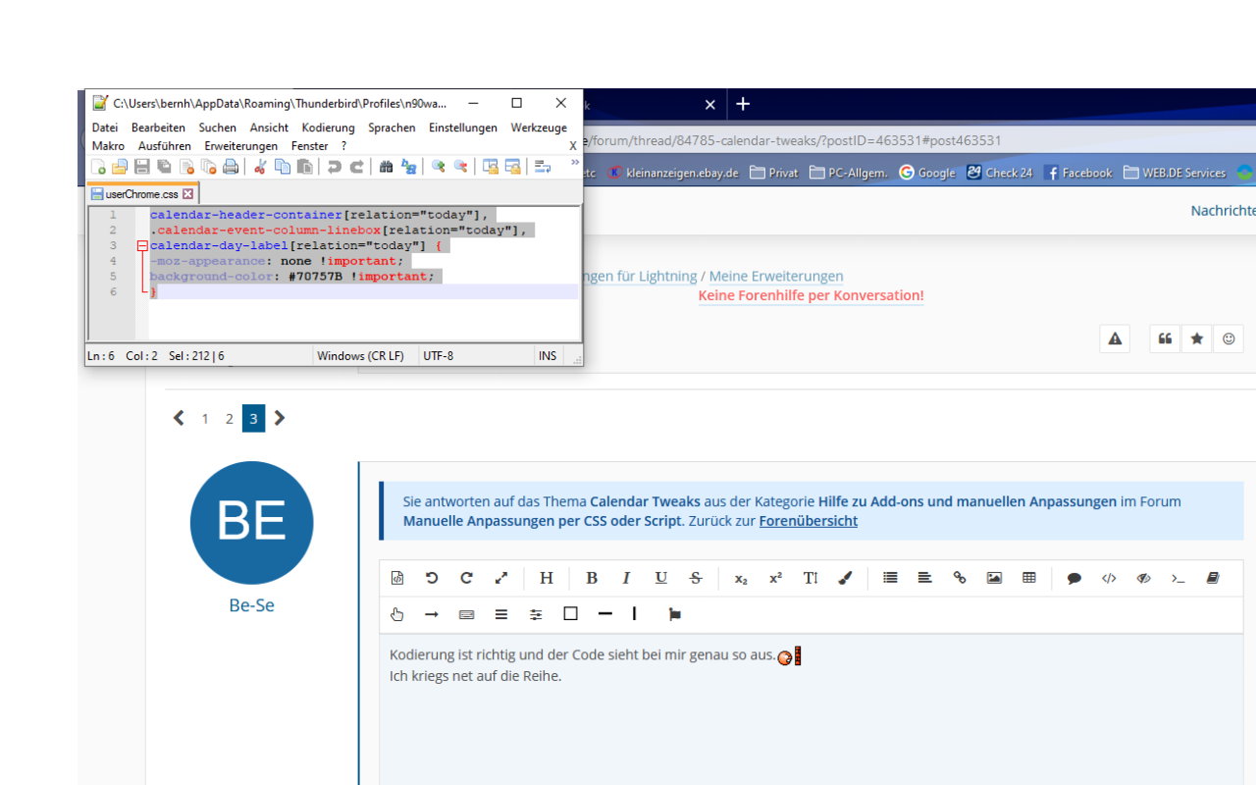Open Find with the binoculars icon
Screen dimensions: 1256x785
(x=386, y=167)
